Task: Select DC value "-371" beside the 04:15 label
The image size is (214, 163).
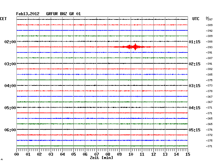Action: (209, 108)
